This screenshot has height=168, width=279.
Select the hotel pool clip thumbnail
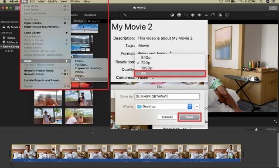coord(82,43)
